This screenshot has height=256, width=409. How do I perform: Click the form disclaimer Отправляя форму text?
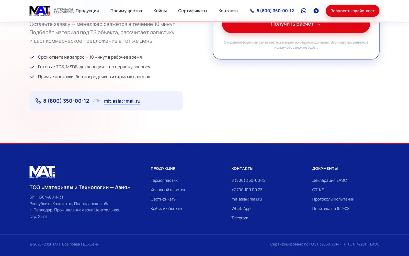pos(296,45)
